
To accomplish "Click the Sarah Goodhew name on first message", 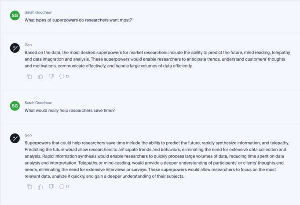I will click(x=38, y=12).
